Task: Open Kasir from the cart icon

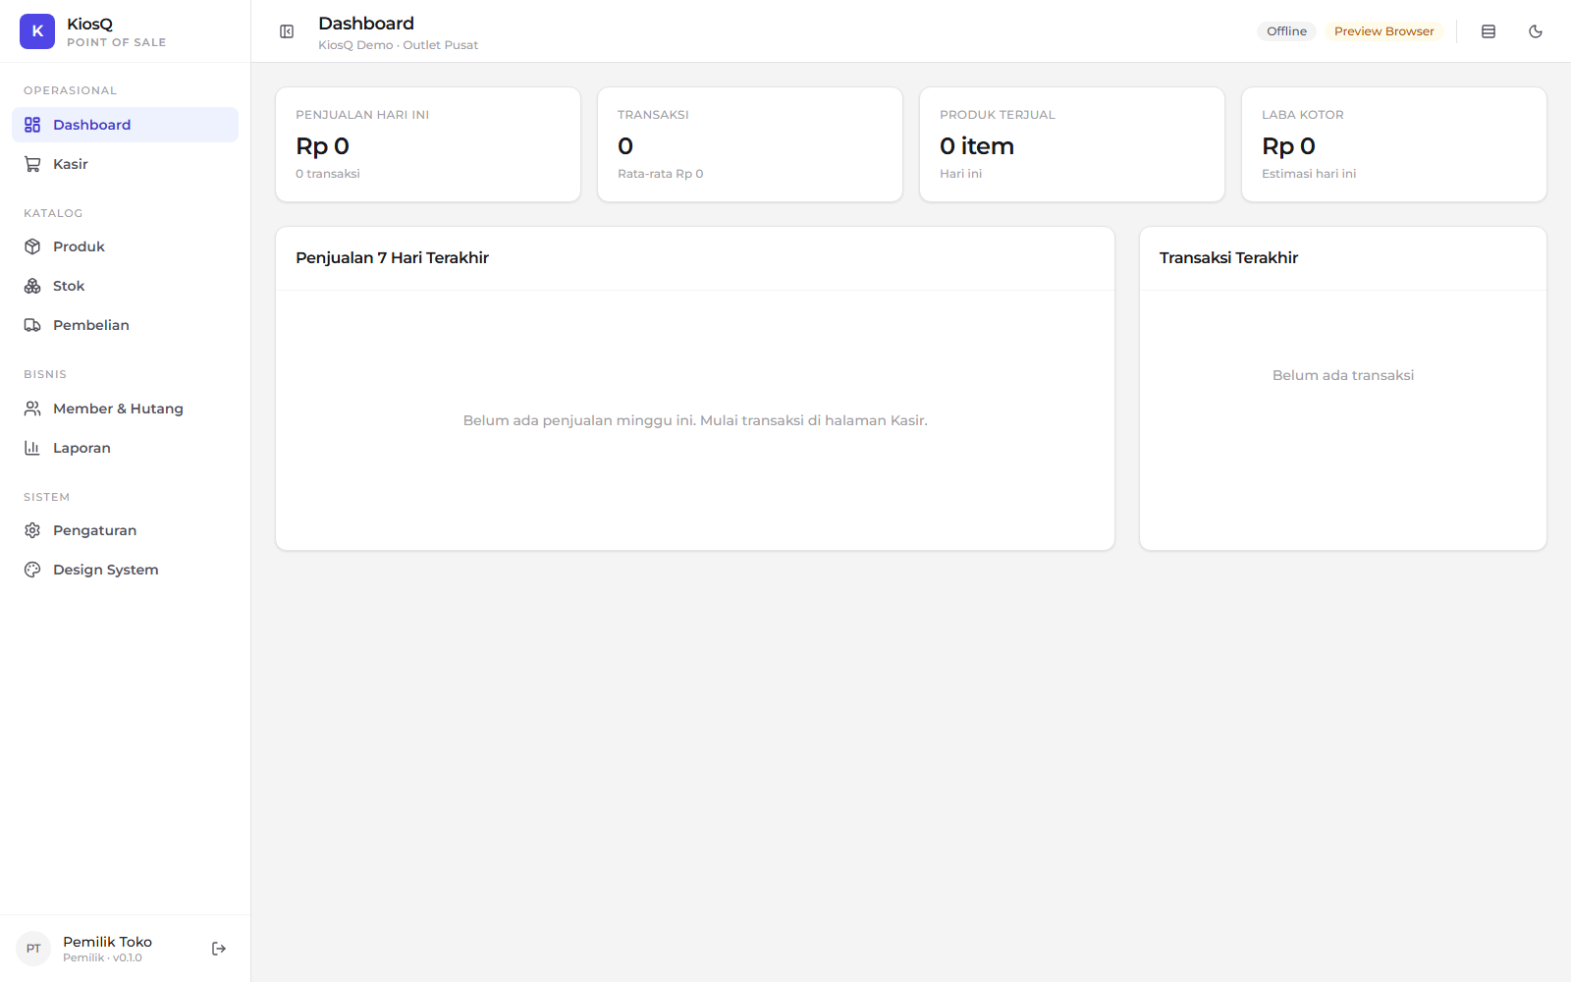Action: click(32, 164)
